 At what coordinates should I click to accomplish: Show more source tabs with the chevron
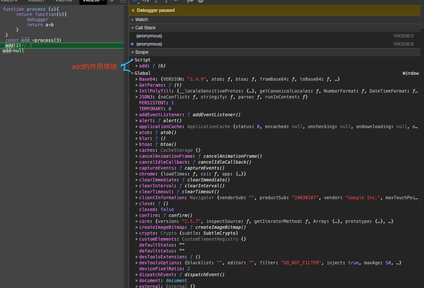112,1
